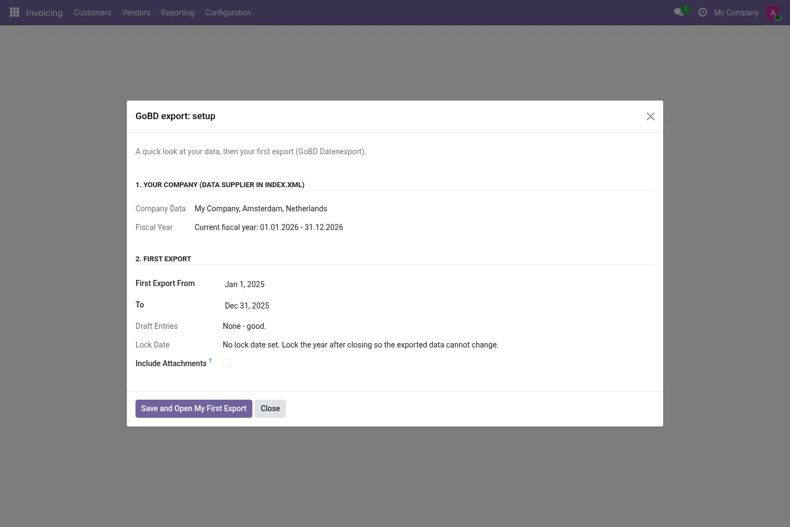Screen dimensions: 790x527
Task: Click the Company Data label
Action: click(161, 209)
